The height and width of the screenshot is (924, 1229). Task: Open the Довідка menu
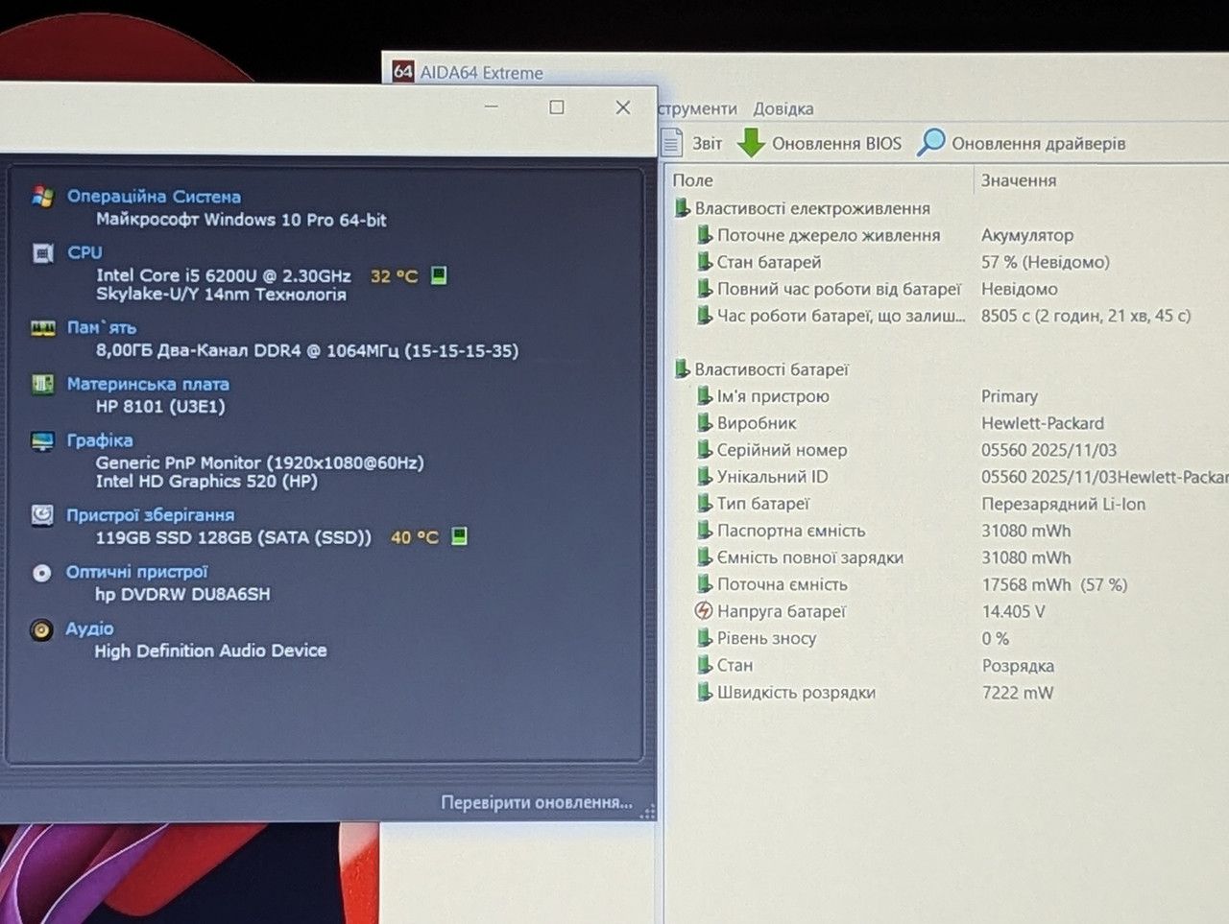coord(783,108)
